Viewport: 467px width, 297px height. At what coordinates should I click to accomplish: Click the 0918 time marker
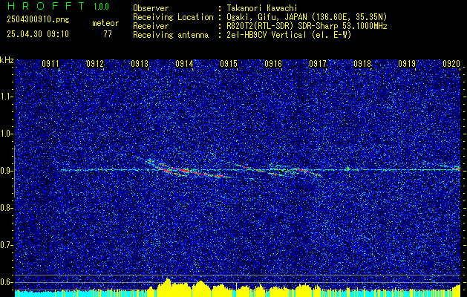(x=362, y=64)
